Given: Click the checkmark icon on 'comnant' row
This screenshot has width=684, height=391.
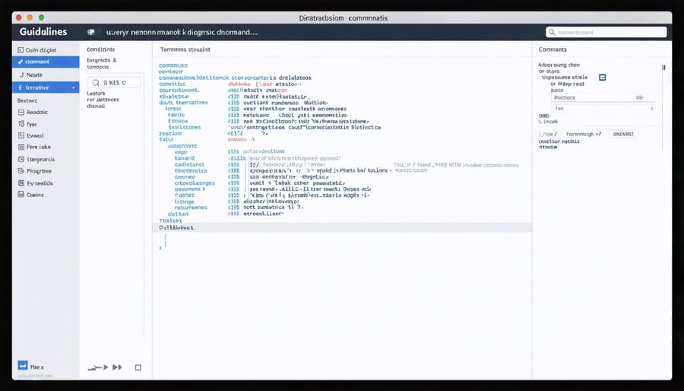Looking at the screenshot, I should 21,62.
